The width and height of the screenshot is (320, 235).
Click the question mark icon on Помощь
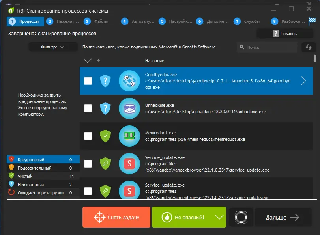point(275,34)
